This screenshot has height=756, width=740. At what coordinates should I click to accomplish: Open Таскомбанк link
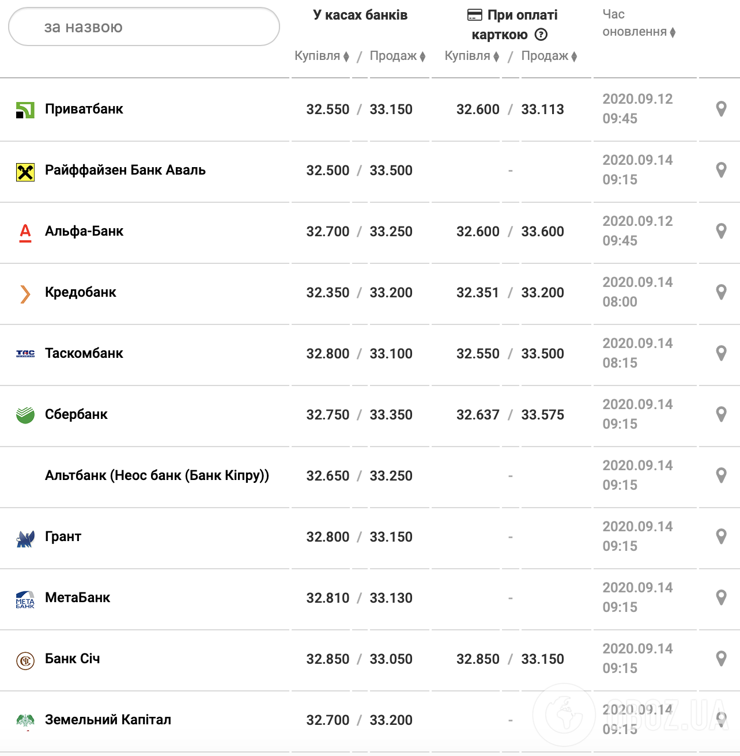(84, 353)
